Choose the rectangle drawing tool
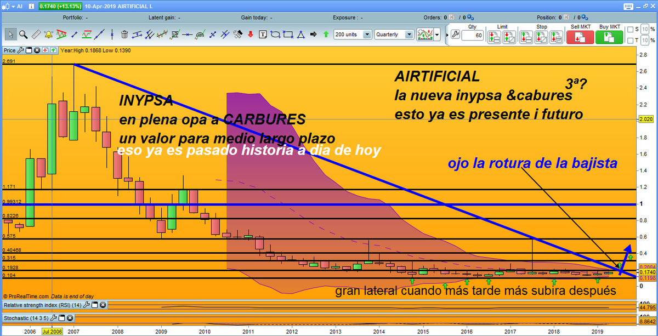This screenshot has height=336, width=658. click(x=288, y=35)
